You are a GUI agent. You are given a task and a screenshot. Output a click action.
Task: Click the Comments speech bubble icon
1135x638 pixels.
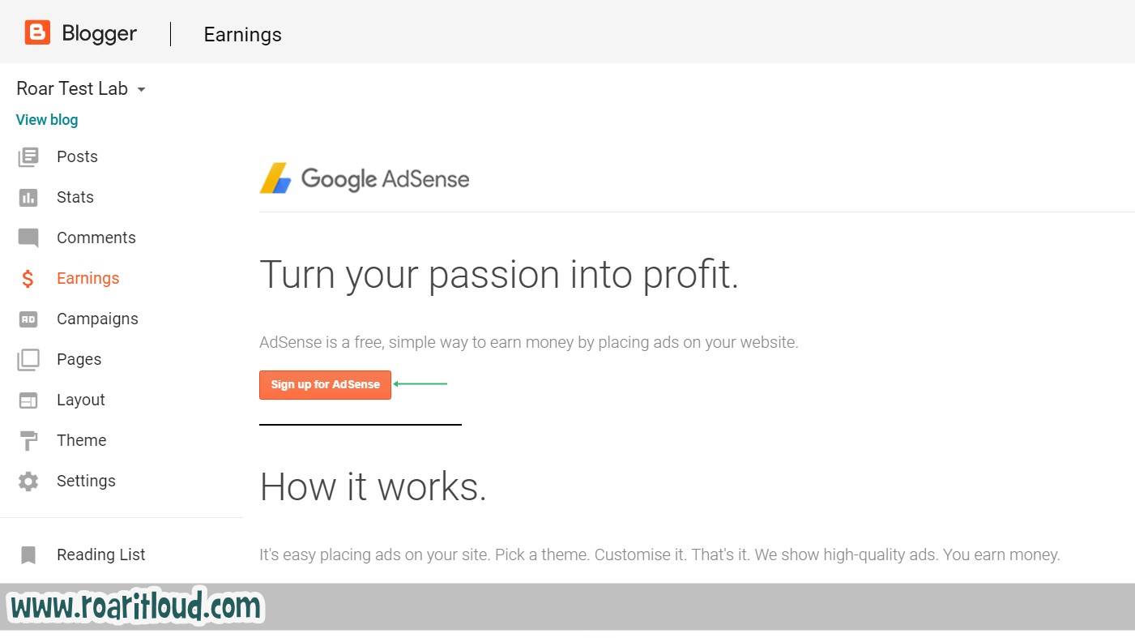(x=28, y=238)
